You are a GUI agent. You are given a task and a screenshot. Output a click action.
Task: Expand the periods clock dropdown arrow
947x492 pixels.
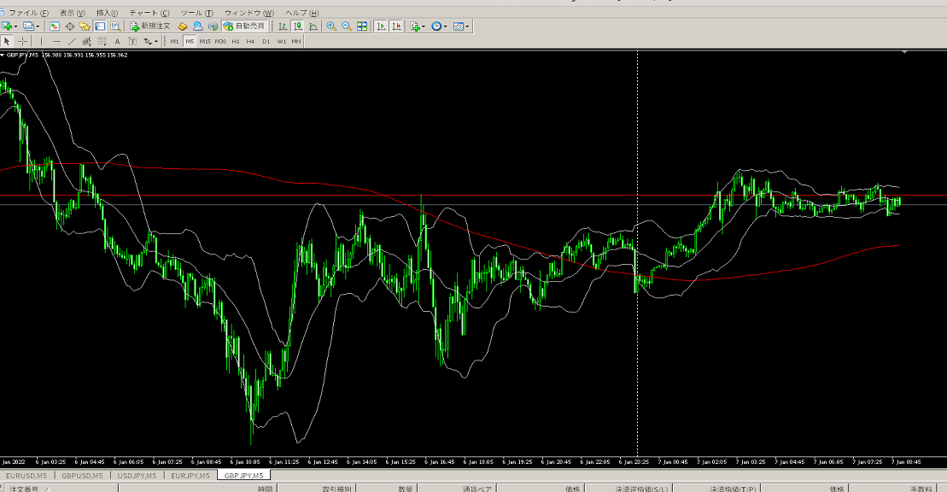click(445, 26)
